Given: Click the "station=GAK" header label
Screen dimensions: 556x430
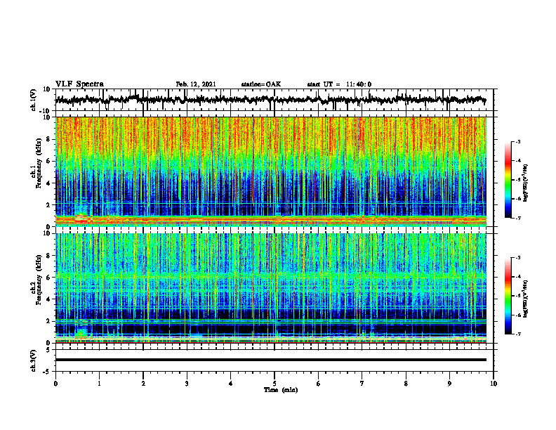Looking at the screenshot, I should coord(261,84).
